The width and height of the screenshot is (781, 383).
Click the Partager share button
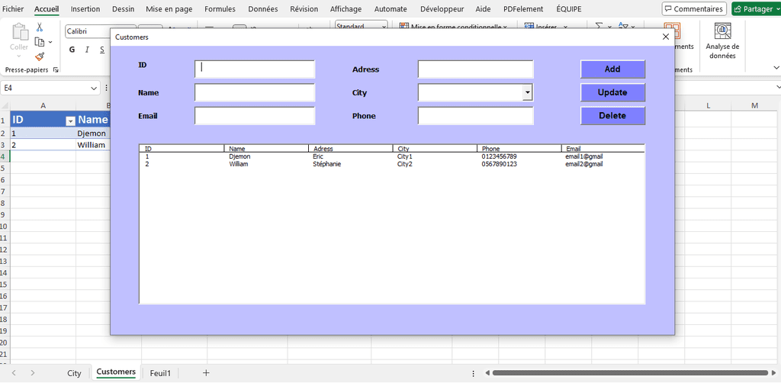click(756, 9)
